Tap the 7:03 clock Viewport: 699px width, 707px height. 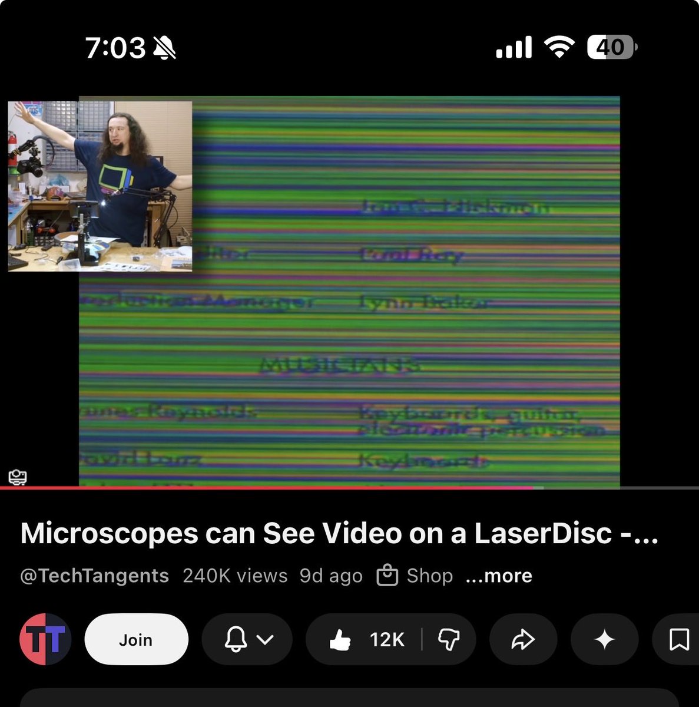point(115,48)
